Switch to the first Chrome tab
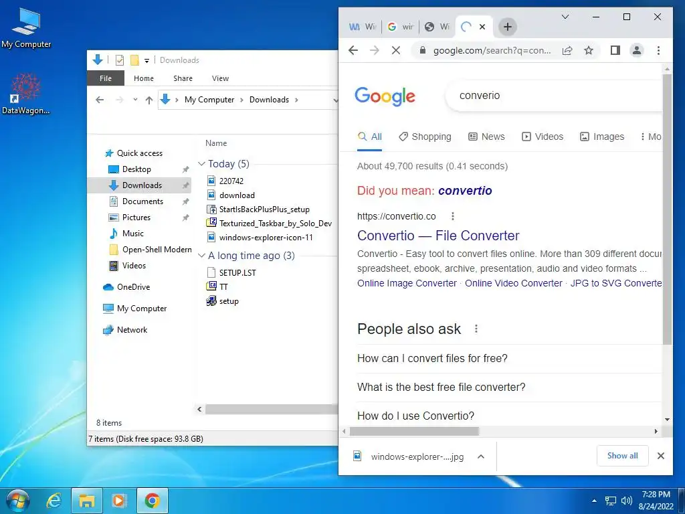 [363, 27]
